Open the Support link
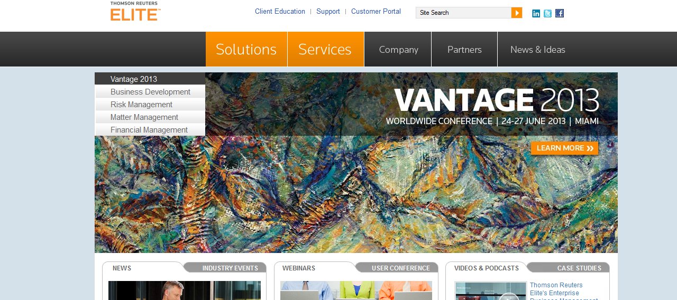Image resolution: width=677 pixels, height=300 pixels. 328,11
